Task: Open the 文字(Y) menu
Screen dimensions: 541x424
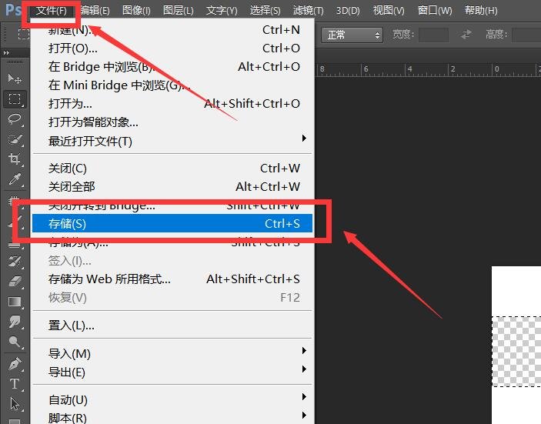Action: [x=222, y=10]
